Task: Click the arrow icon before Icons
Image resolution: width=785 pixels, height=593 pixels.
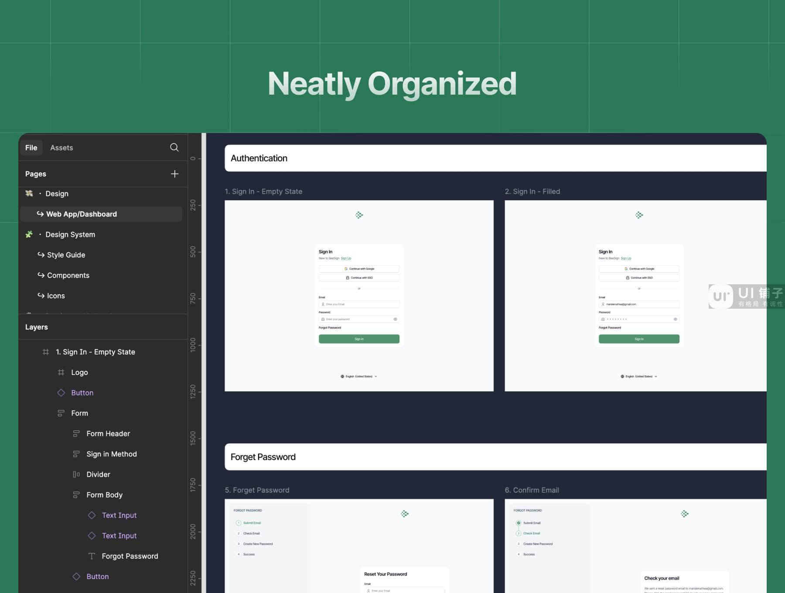Action: [41, 295]
